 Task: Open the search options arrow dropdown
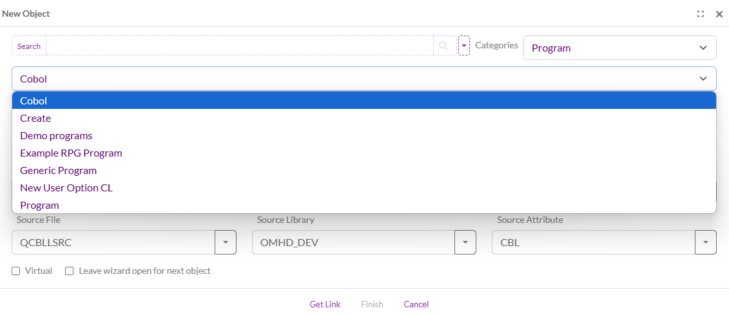coord(463,46)
